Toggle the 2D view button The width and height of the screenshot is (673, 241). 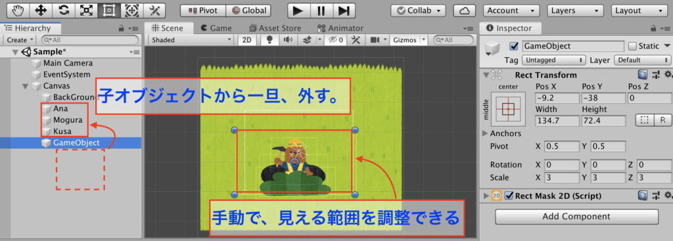click(x=247, y=40)
